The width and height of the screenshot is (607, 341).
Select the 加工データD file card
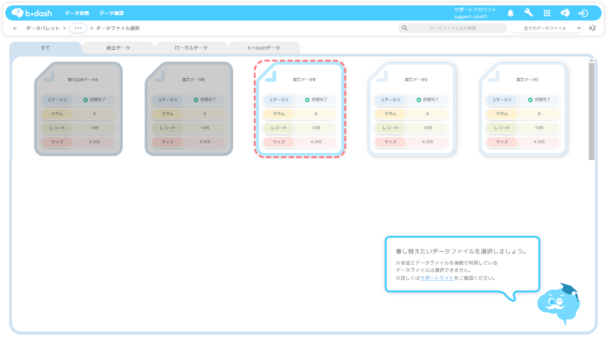[x=412, y=109]
